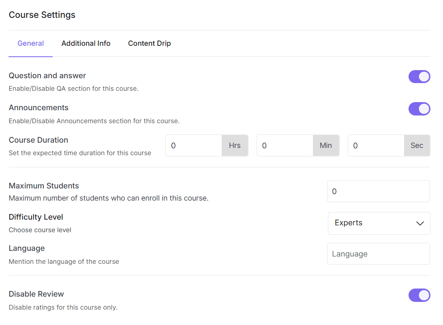The width and height of the screenshot is (443, 325).
Task: Click the Sec unit label
Action: pos(417,145)
